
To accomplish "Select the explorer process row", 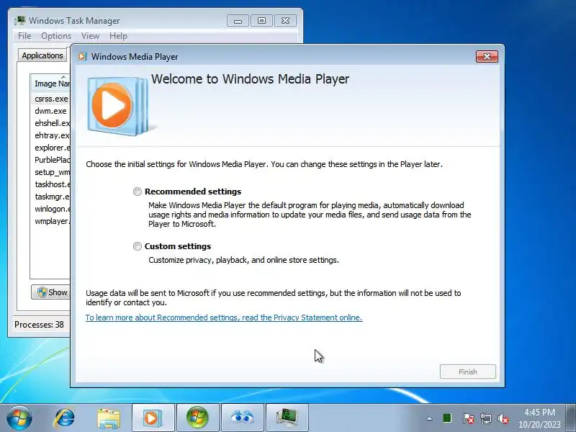I will click(x=50, y=148).
